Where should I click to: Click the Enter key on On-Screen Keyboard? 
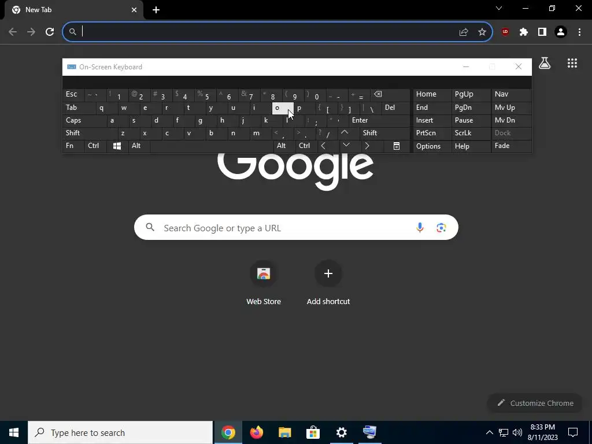[379, 120]
